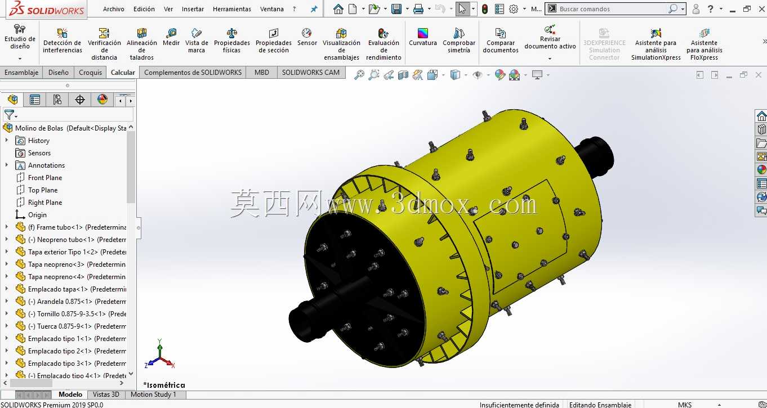Viewport: 767px width, 408px height.
Task: Open the Herramientas menu
Action: tap(232, 9)
